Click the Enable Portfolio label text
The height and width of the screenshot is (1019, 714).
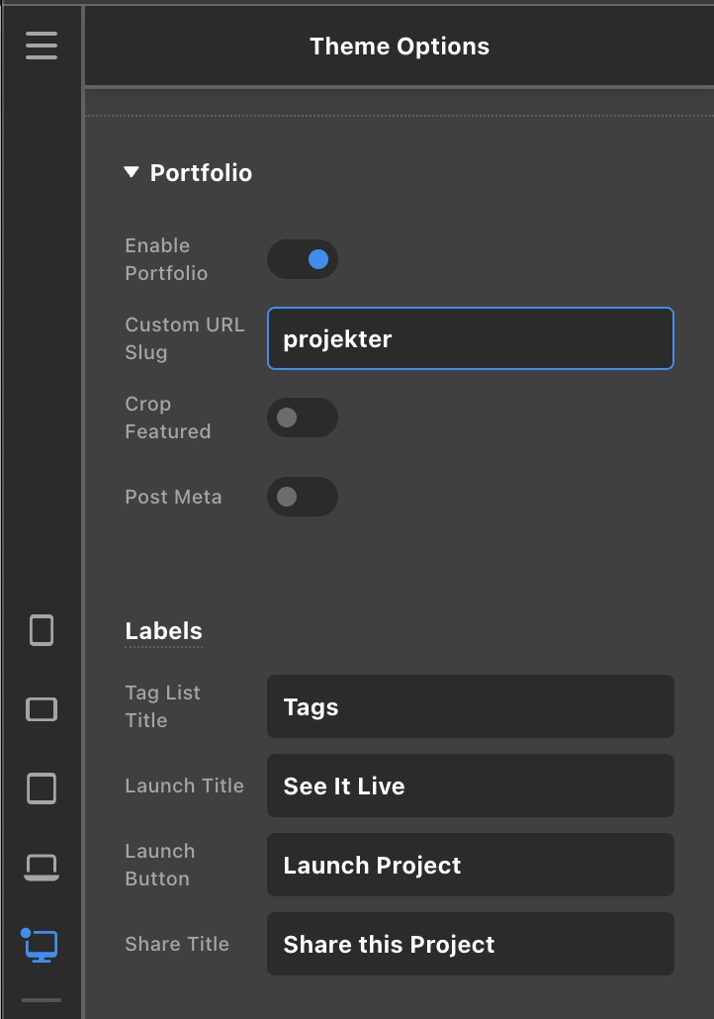click(x=166, y=259)
